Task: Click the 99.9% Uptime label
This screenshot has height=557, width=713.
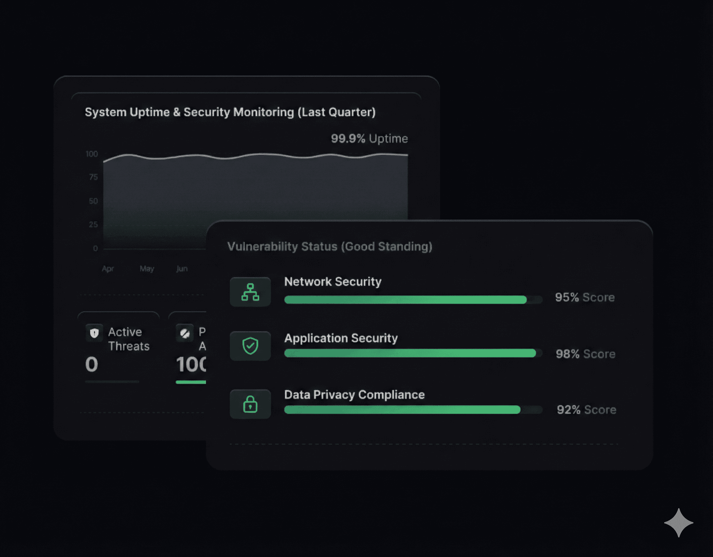Action: (369, 139)
